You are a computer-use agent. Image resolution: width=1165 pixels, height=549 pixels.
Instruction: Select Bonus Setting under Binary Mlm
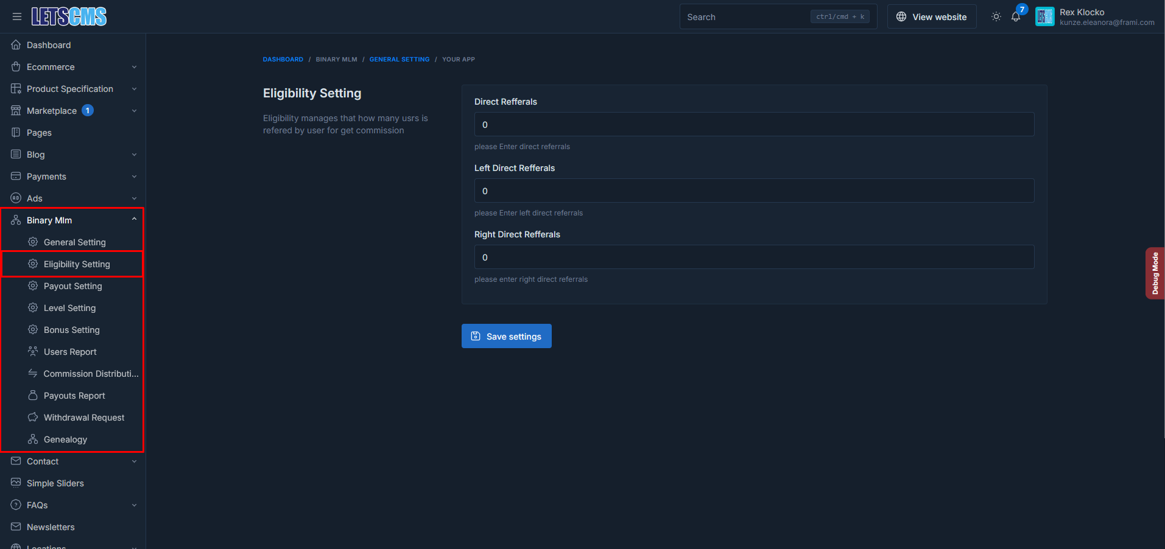71,329
